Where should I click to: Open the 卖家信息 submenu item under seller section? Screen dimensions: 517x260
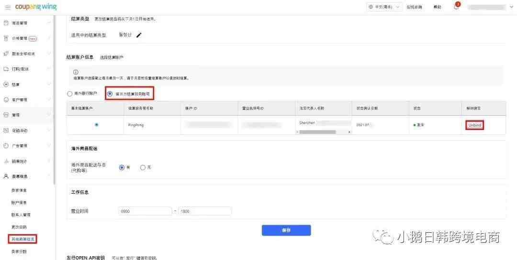(19, 191)
